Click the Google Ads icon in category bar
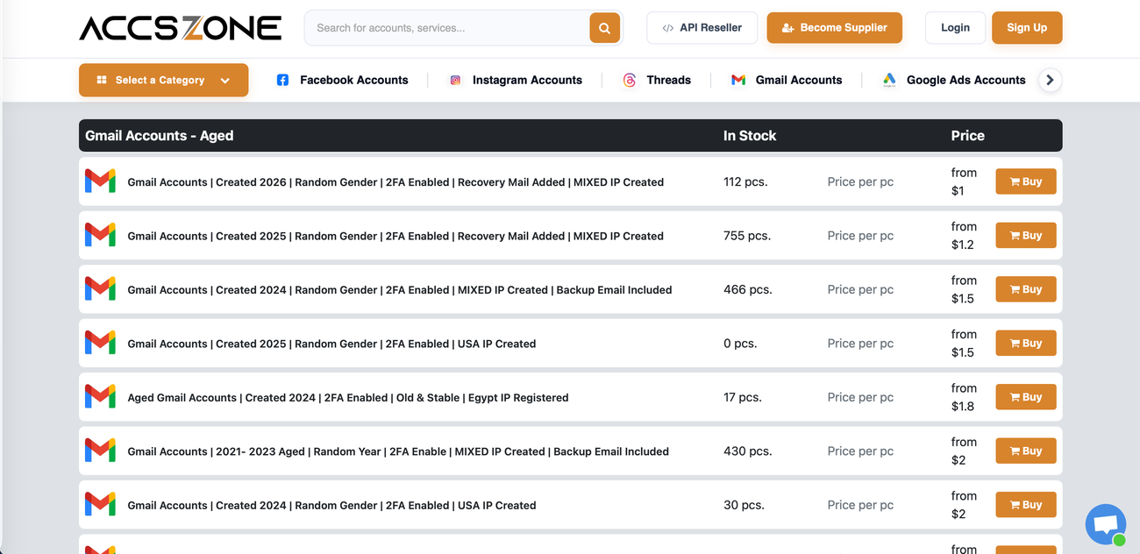Screen dimensions: 1140x554 889,80
